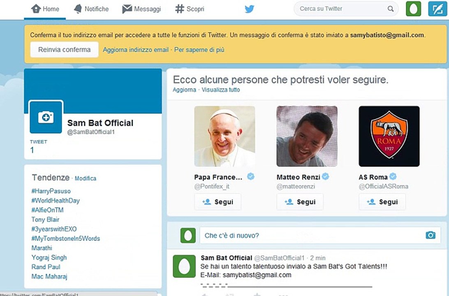Image resolution: width=449 pixels, height=296 pixels.
Task: Click the Matteo Renzi name link
Action: (299, 177)
